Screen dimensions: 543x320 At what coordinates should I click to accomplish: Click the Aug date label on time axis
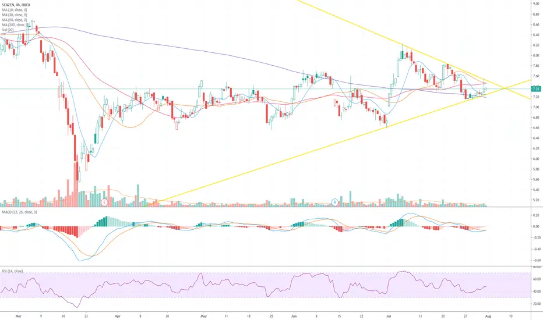[488, 316]
